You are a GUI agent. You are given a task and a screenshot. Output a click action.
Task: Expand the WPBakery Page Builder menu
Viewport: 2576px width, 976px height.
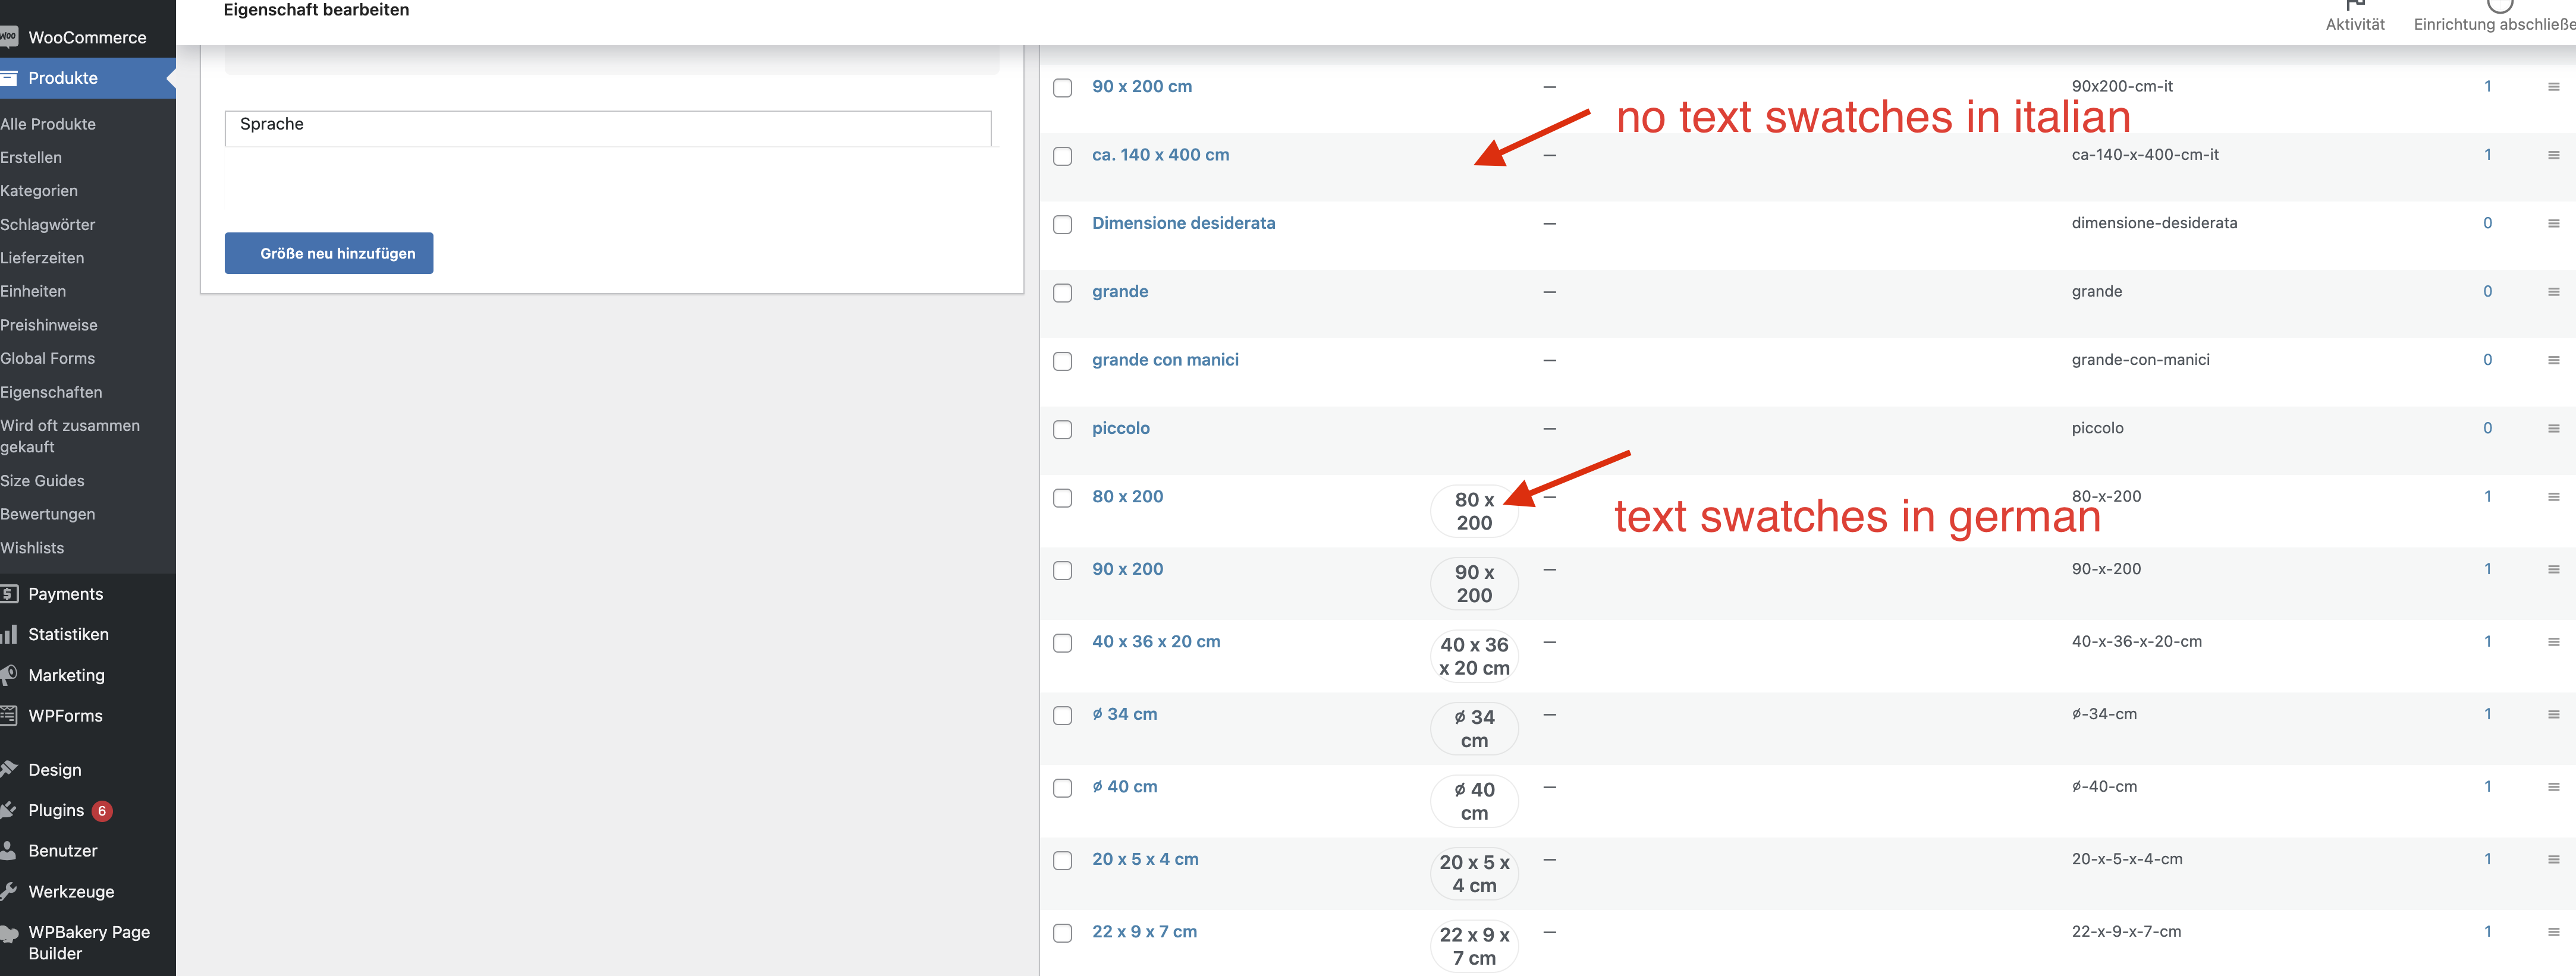click(88, 942)
